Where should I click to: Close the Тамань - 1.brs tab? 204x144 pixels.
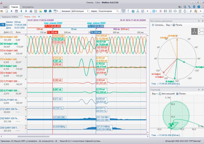pos(39,17)
